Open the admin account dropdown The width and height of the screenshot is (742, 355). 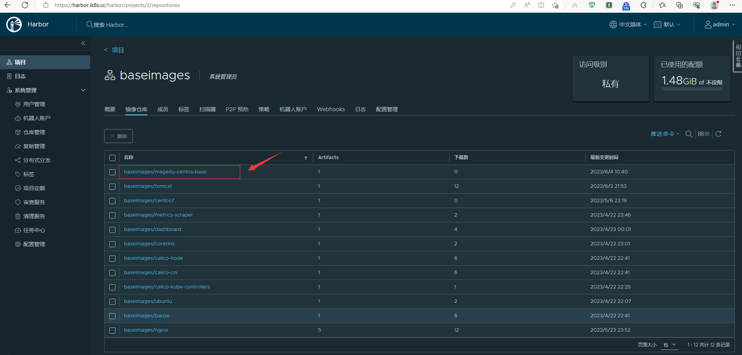[x=720, y=24]
